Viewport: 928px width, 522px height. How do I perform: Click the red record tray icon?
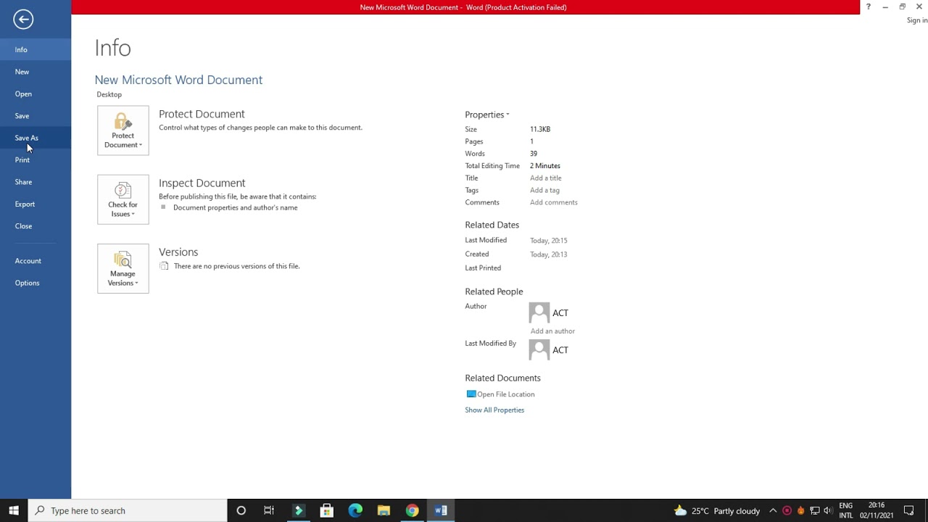787,510
